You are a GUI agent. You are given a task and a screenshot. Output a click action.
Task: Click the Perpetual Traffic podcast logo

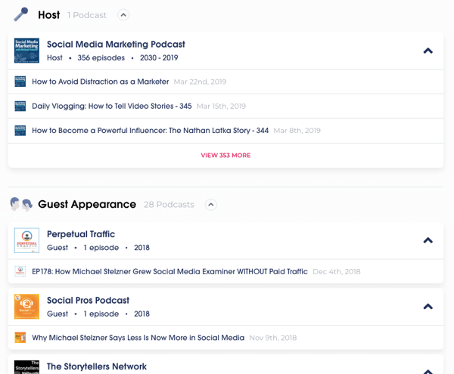pyautogui.click(x=26, y=240)
